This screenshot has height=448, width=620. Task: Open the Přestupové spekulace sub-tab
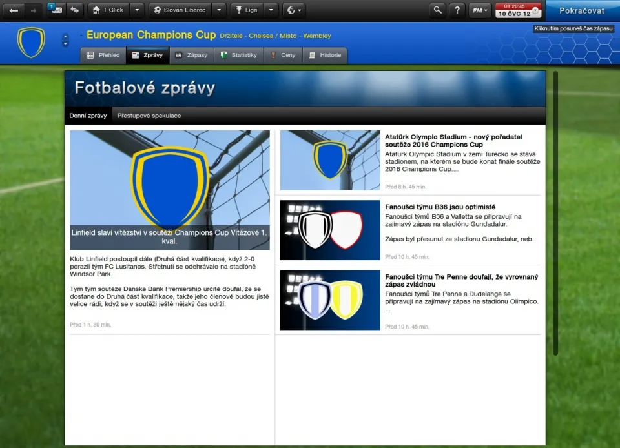(149, 116)
